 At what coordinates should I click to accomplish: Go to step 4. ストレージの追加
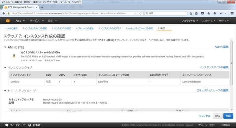85,28
